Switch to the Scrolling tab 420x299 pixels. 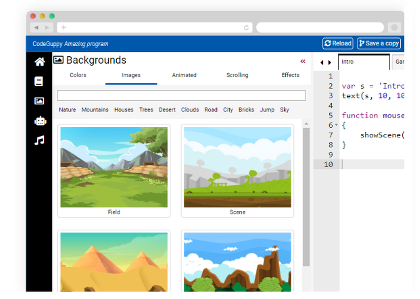[x=237, y=75]
